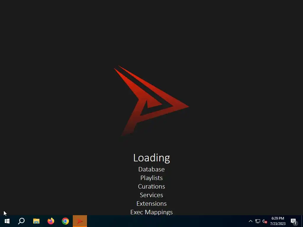303x227 pixels.
Task: Open network status tray icon
Action: [258, 221]
